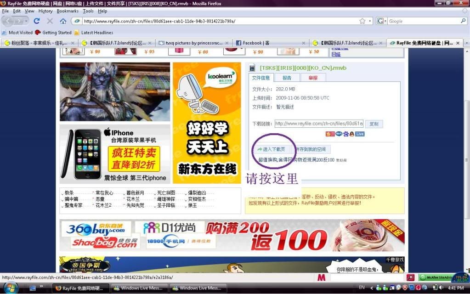This screenshot has height=294, width=470.
Task: Open RayFile Firefox window from taskbar
Action: pyautogui.click(x=80, y=288)
